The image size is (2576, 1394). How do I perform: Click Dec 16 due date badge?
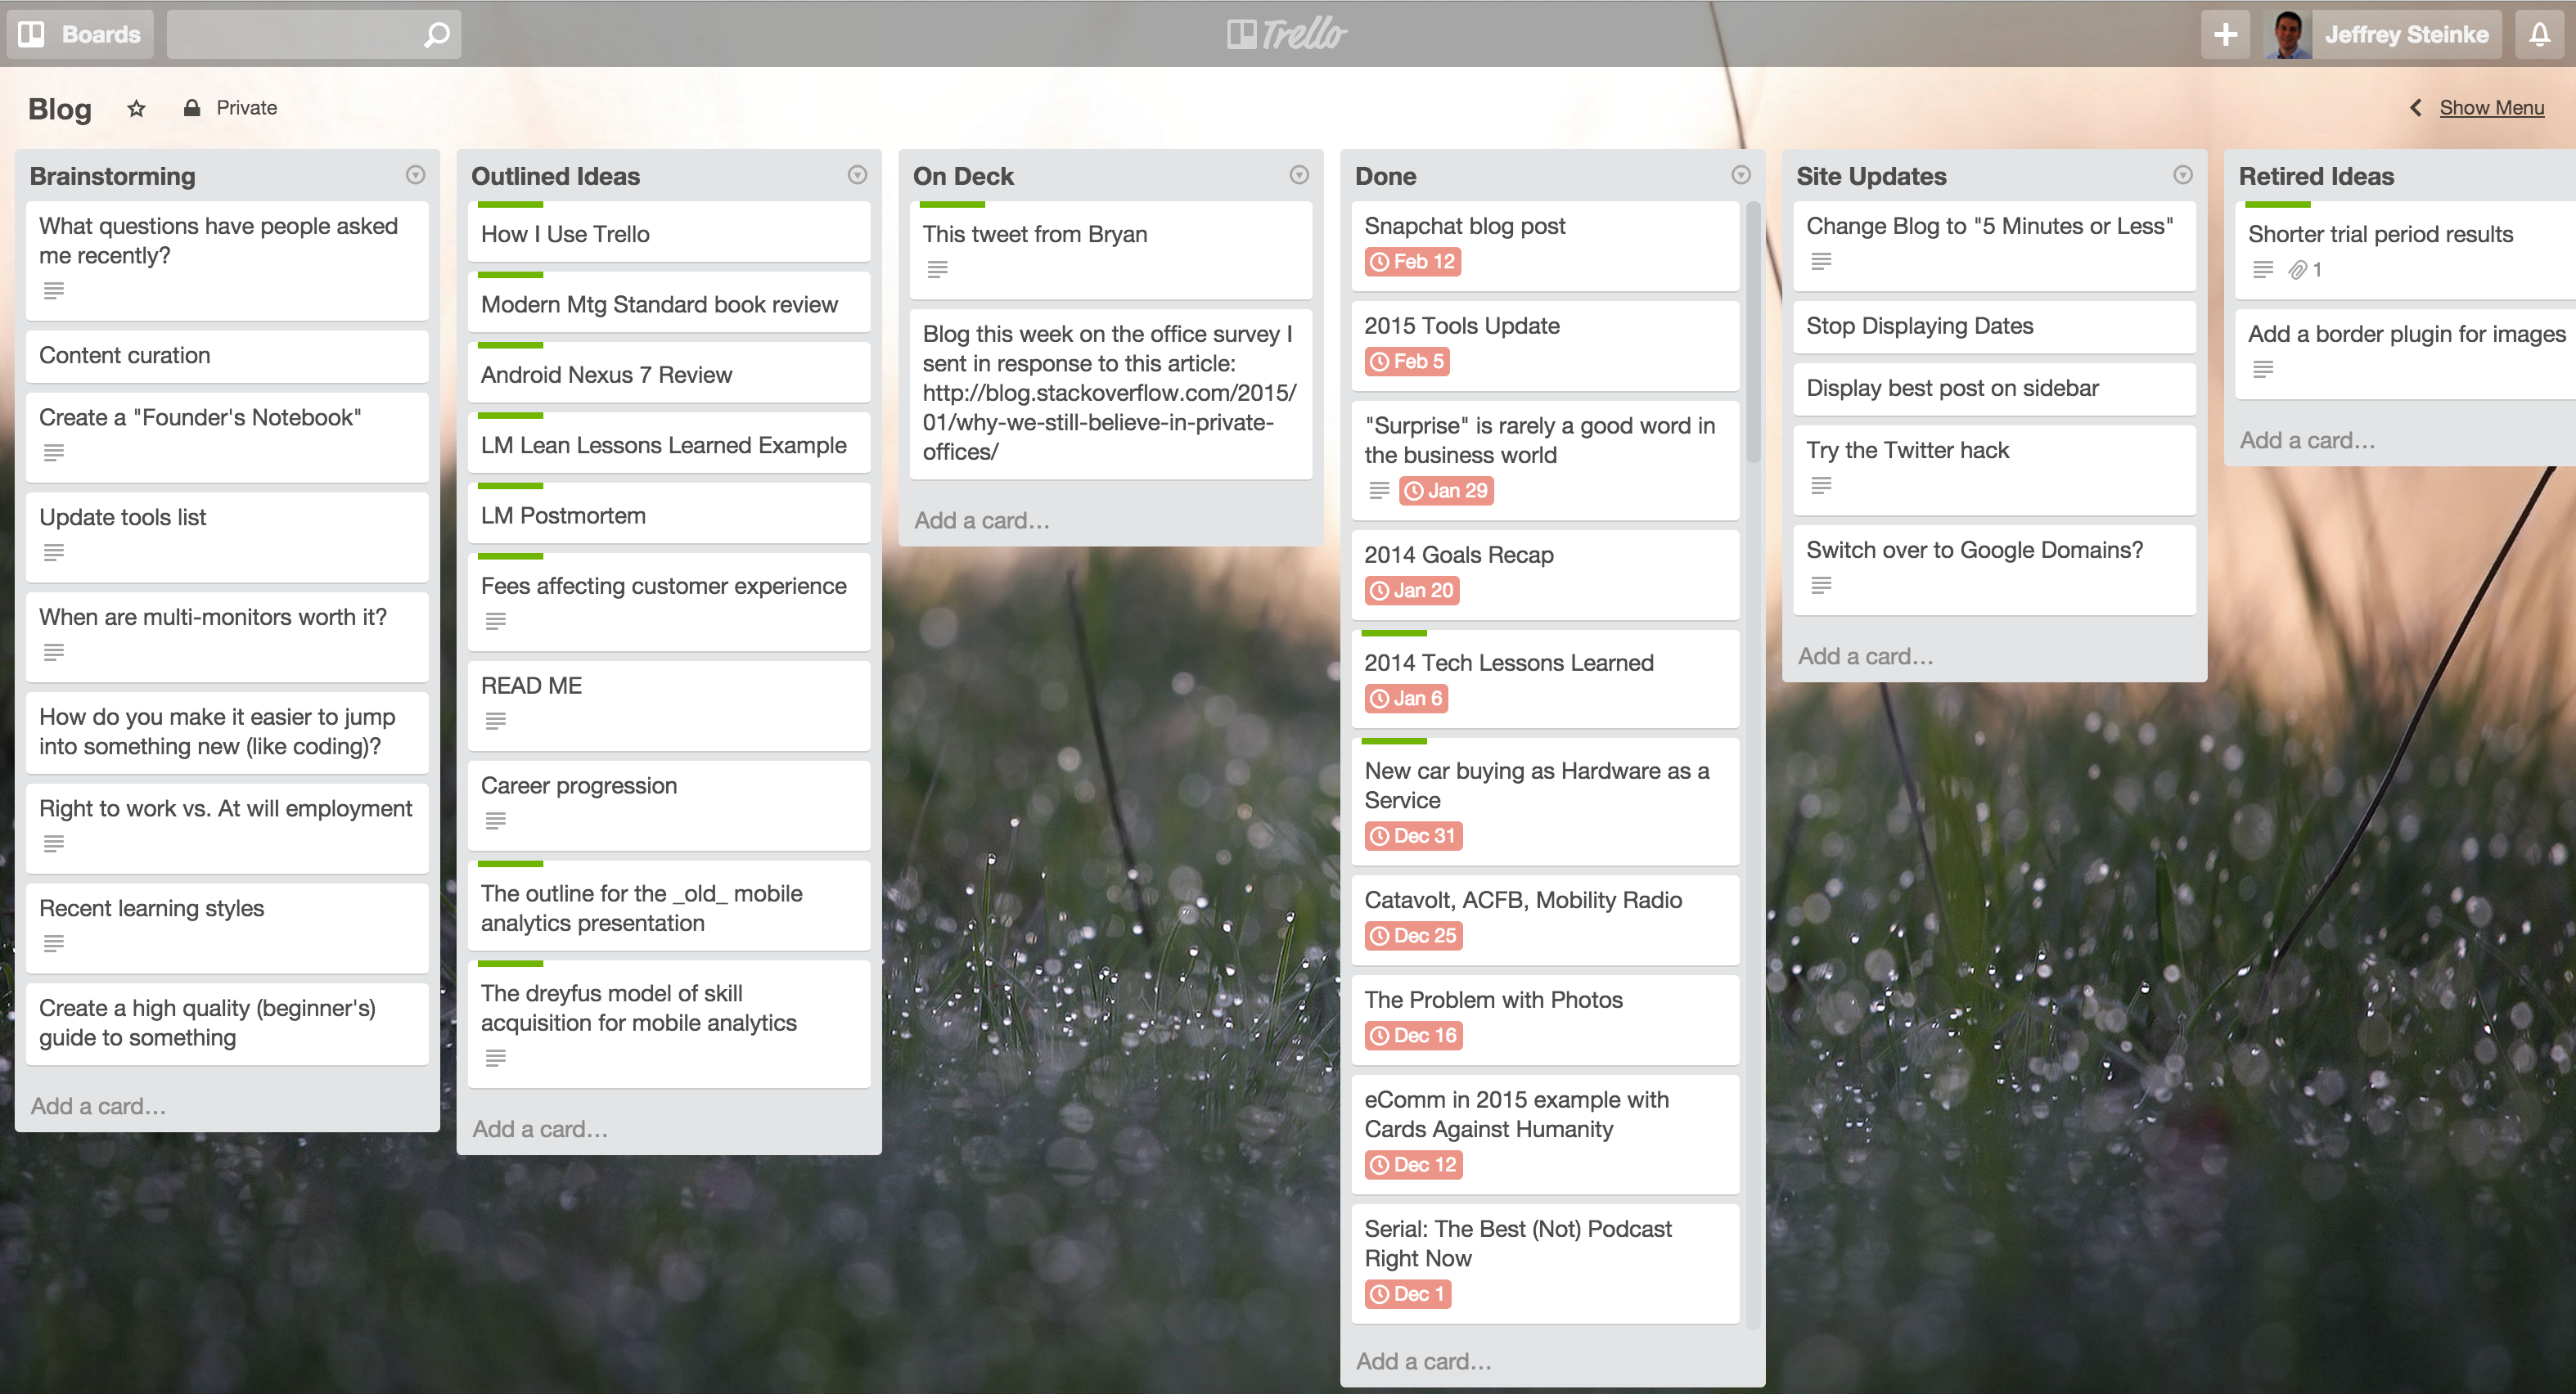[1413, 1036]
